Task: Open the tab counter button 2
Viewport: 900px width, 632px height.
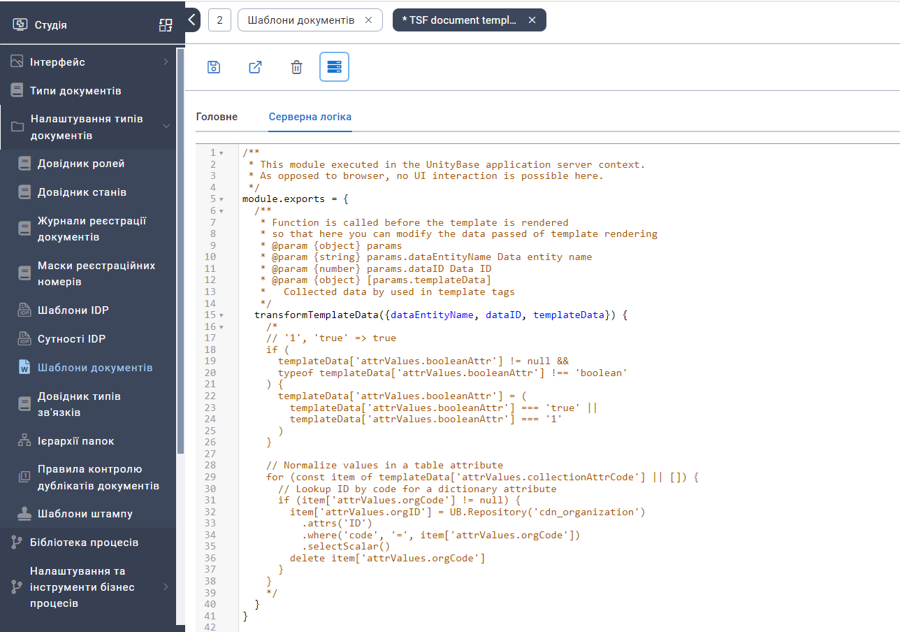Action: [219, 20]
